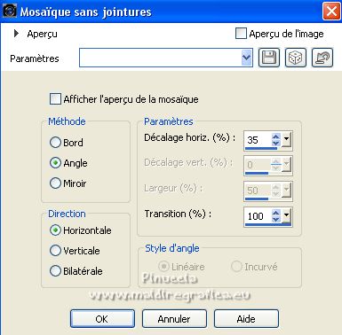Check Afficher l'aperçu de la mosaïque

point(55,99)
